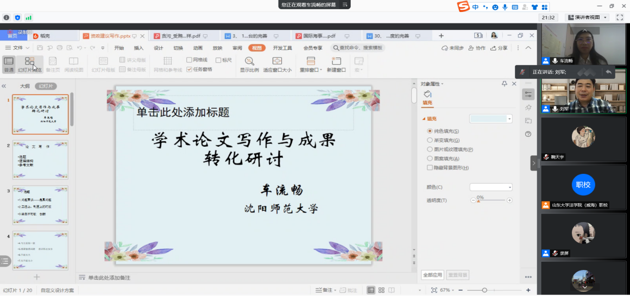Switch to the 设计 ribbon tab
Screen dimensions: 630x296
[158, 48]
